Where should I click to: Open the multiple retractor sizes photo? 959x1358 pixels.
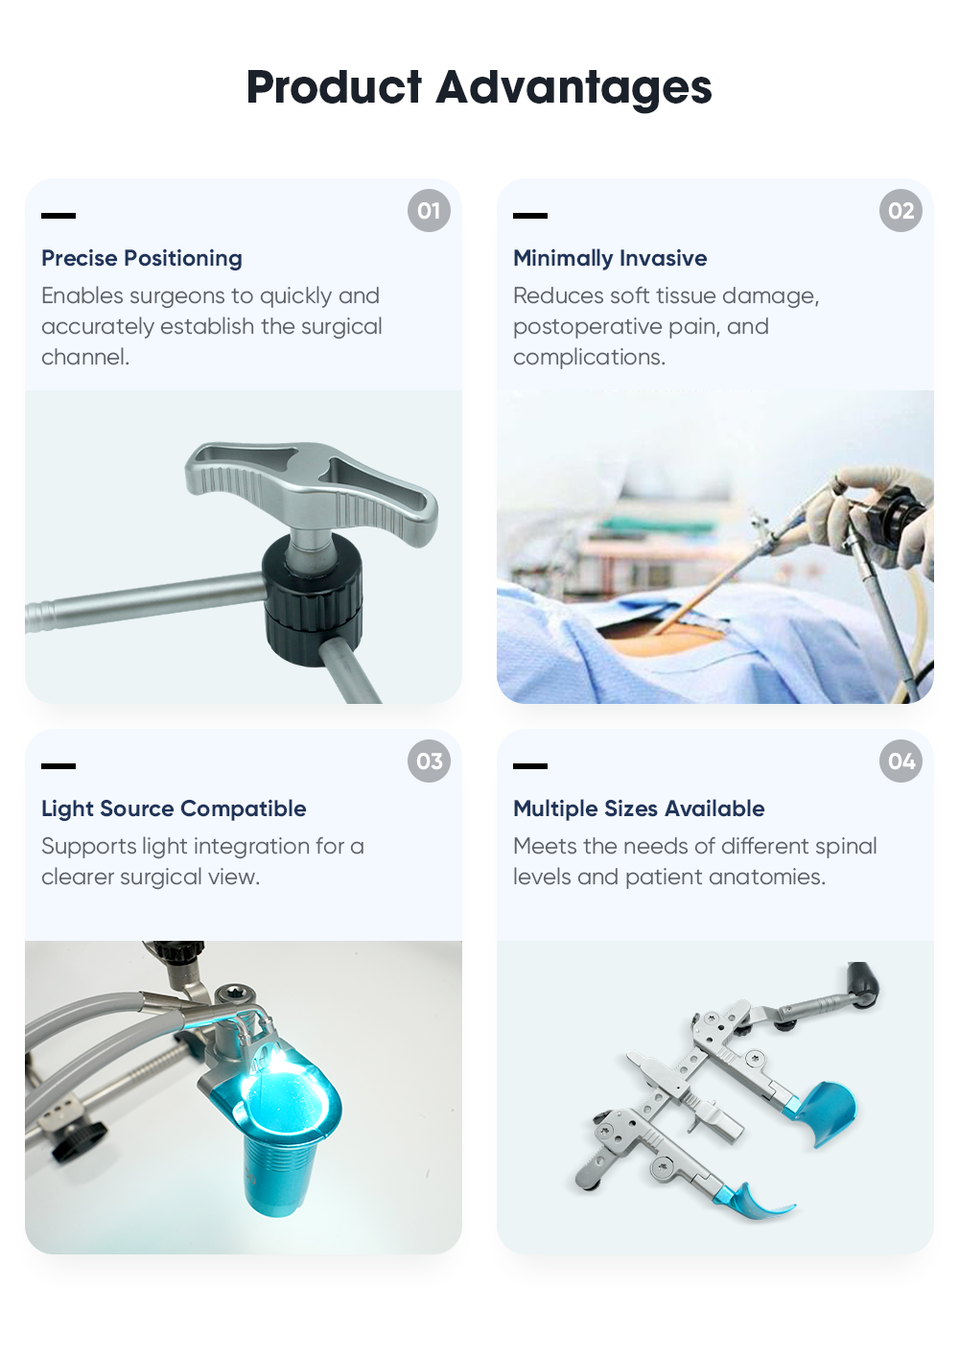715,1097
